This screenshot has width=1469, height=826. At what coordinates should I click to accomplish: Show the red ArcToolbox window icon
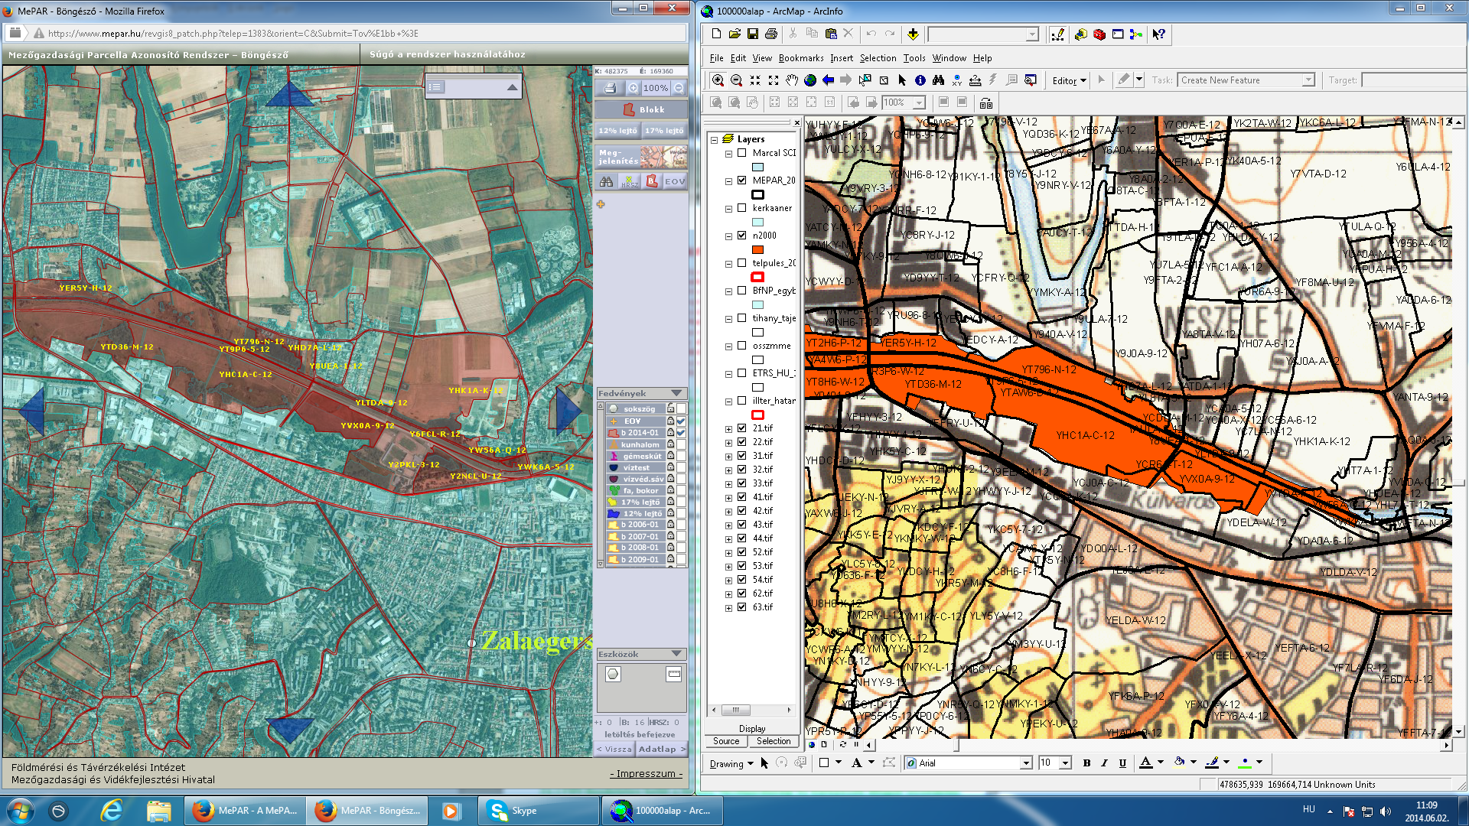click(x=1099, y=34)
